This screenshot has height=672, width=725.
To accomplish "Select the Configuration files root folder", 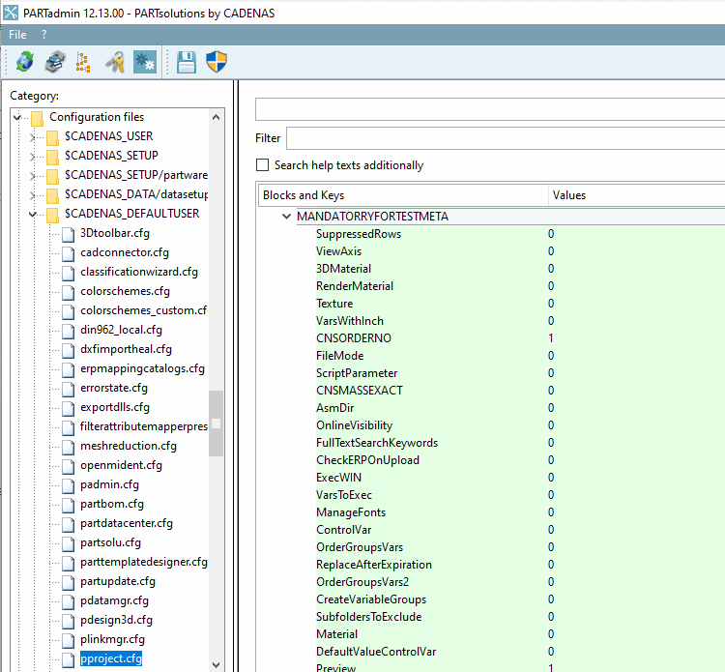I will (x=97, y=117).
